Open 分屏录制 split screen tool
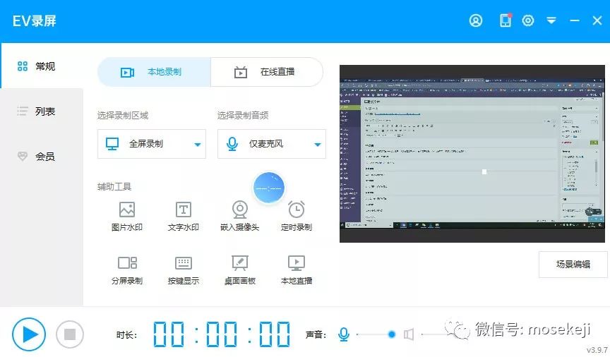 tap(127, 270)
